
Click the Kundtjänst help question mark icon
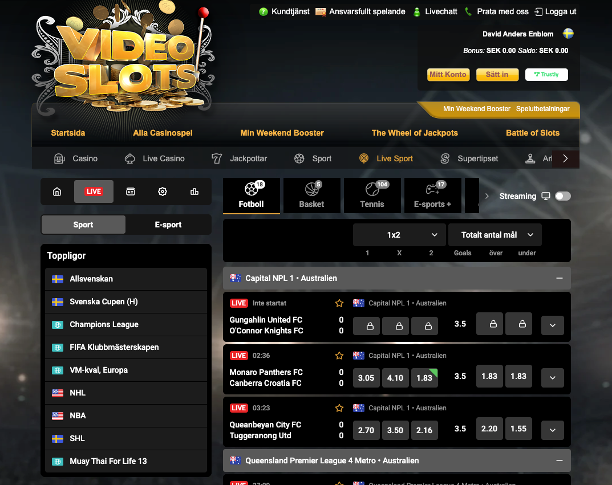coord(264,12)
